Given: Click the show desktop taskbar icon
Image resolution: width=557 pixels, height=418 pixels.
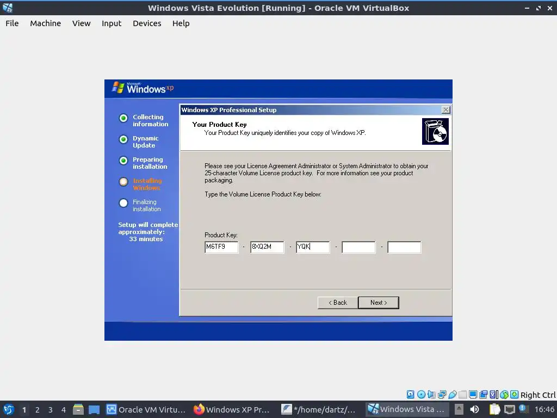Looking at the screenshot, I should tap(94, 409).
